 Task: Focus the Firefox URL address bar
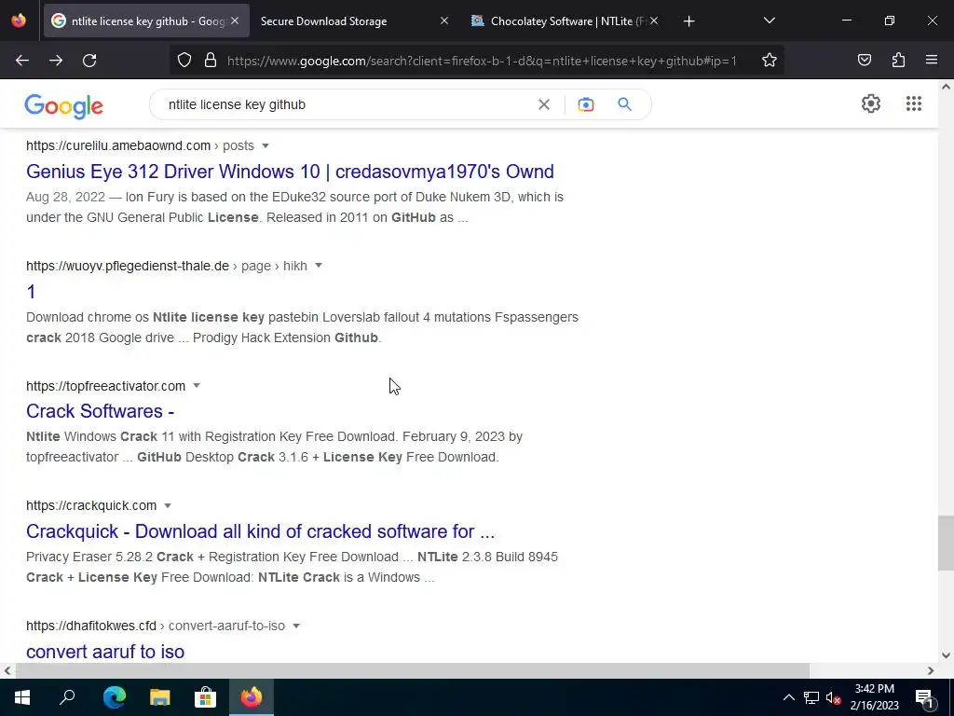pyautogui.click(x=481, y=61)
